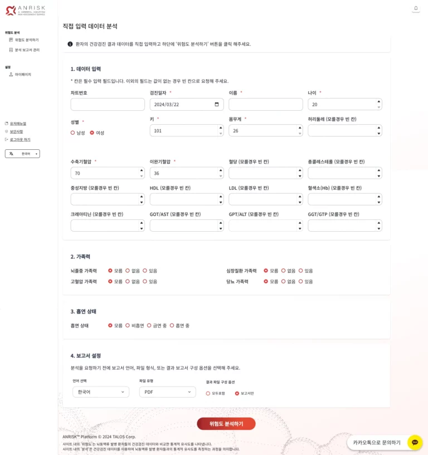Open 유저매뉴얼 in the sidebar
This screenshot has height=455, width=428.
(18, 124)
